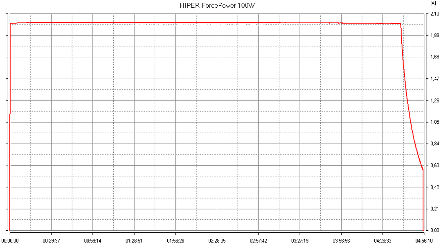Select the 0,63 axis value
Viewport: 441px width, 245px height.
point(434,165)
